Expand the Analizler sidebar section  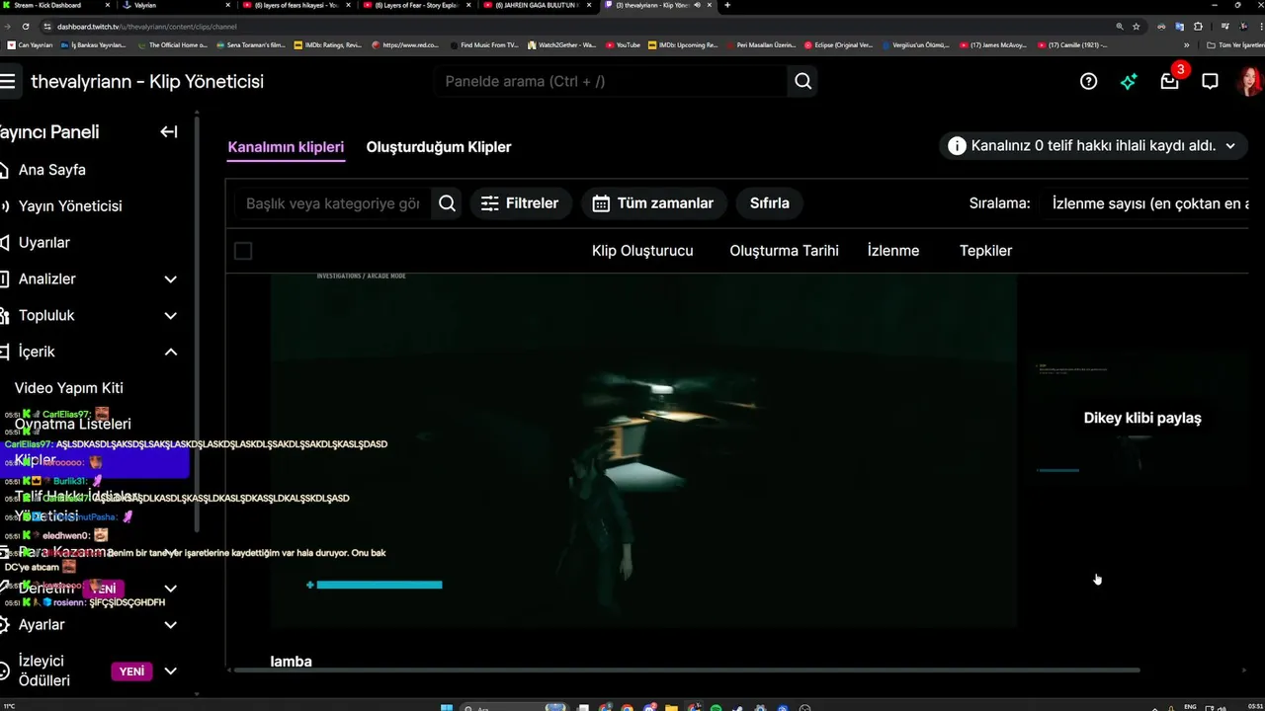click(x=170, y=279)
